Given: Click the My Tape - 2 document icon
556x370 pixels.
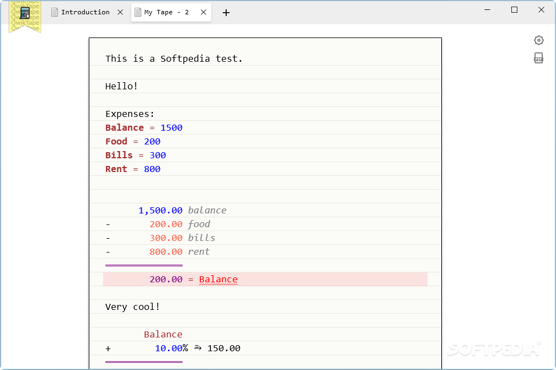Looking at the screenshot, I should 138,12.
